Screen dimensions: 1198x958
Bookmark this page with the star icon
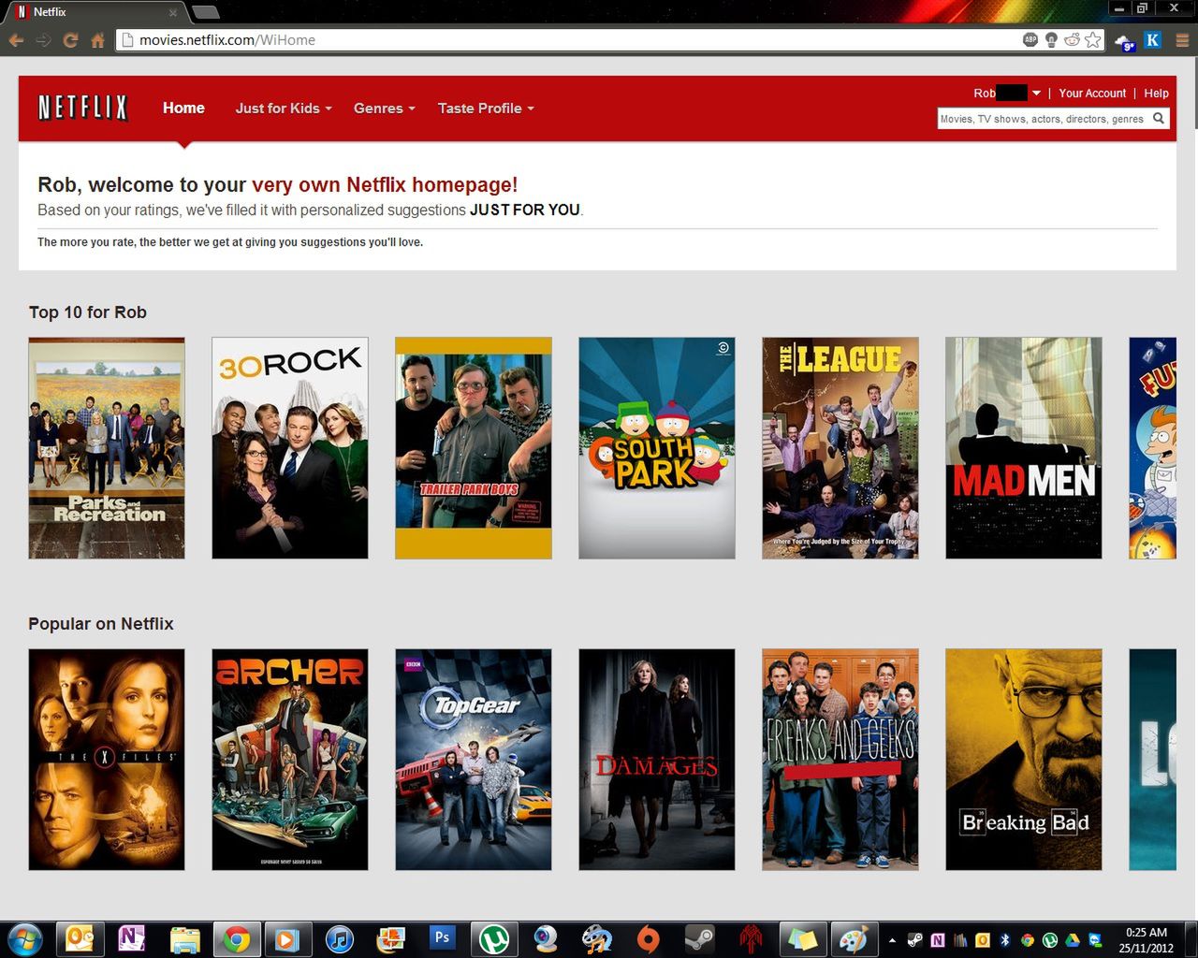pos(1092,39)
